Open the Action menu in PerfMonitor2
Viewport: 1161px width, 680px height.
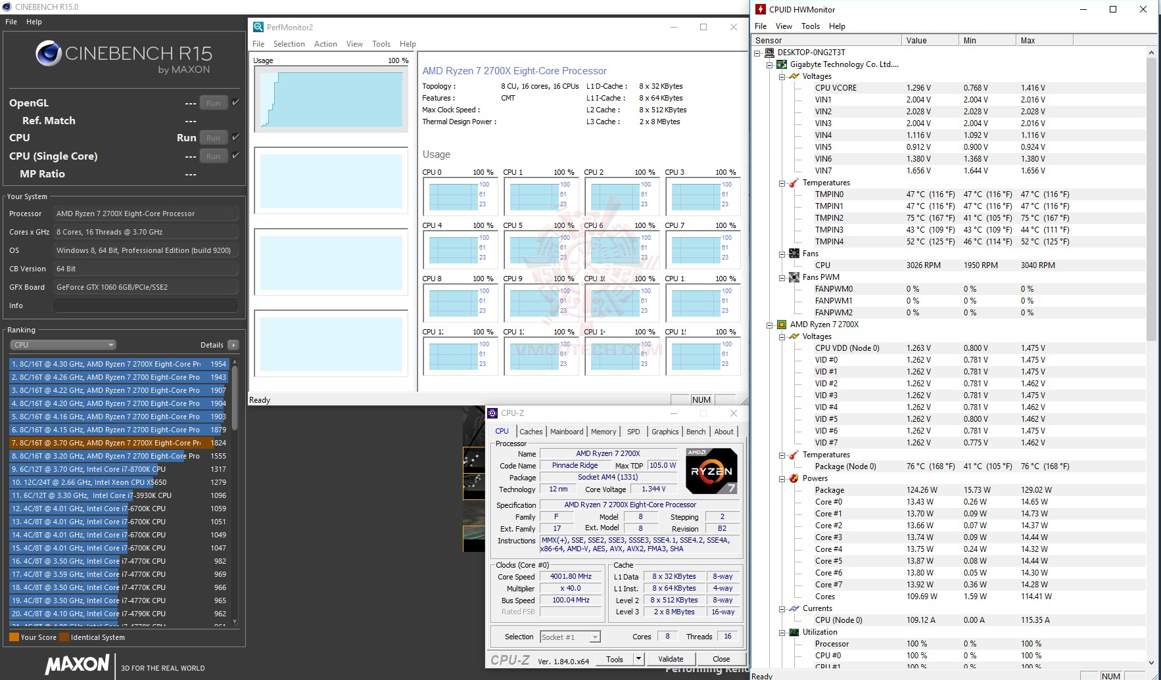coord(325,44)
